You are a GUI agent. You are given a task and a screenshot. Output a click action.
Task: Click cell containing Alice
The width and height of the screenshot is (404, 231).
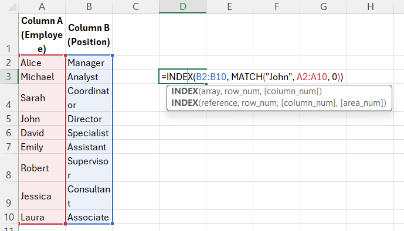[42, 63]
